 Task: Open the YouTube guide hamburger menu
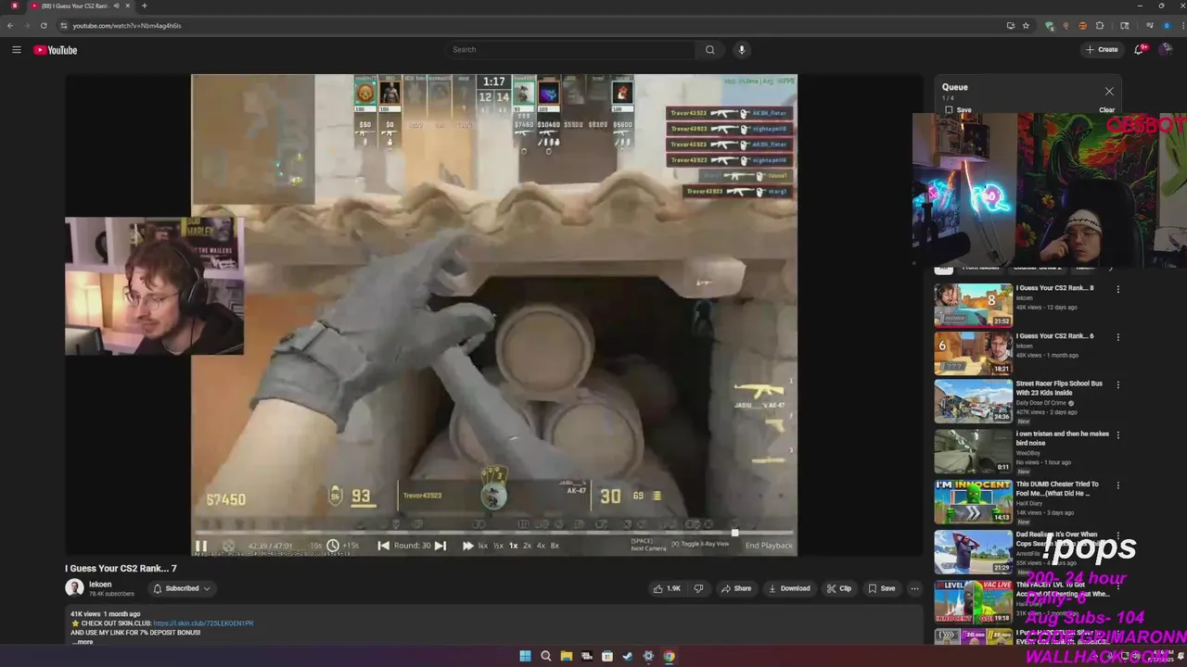pos(16,50)
